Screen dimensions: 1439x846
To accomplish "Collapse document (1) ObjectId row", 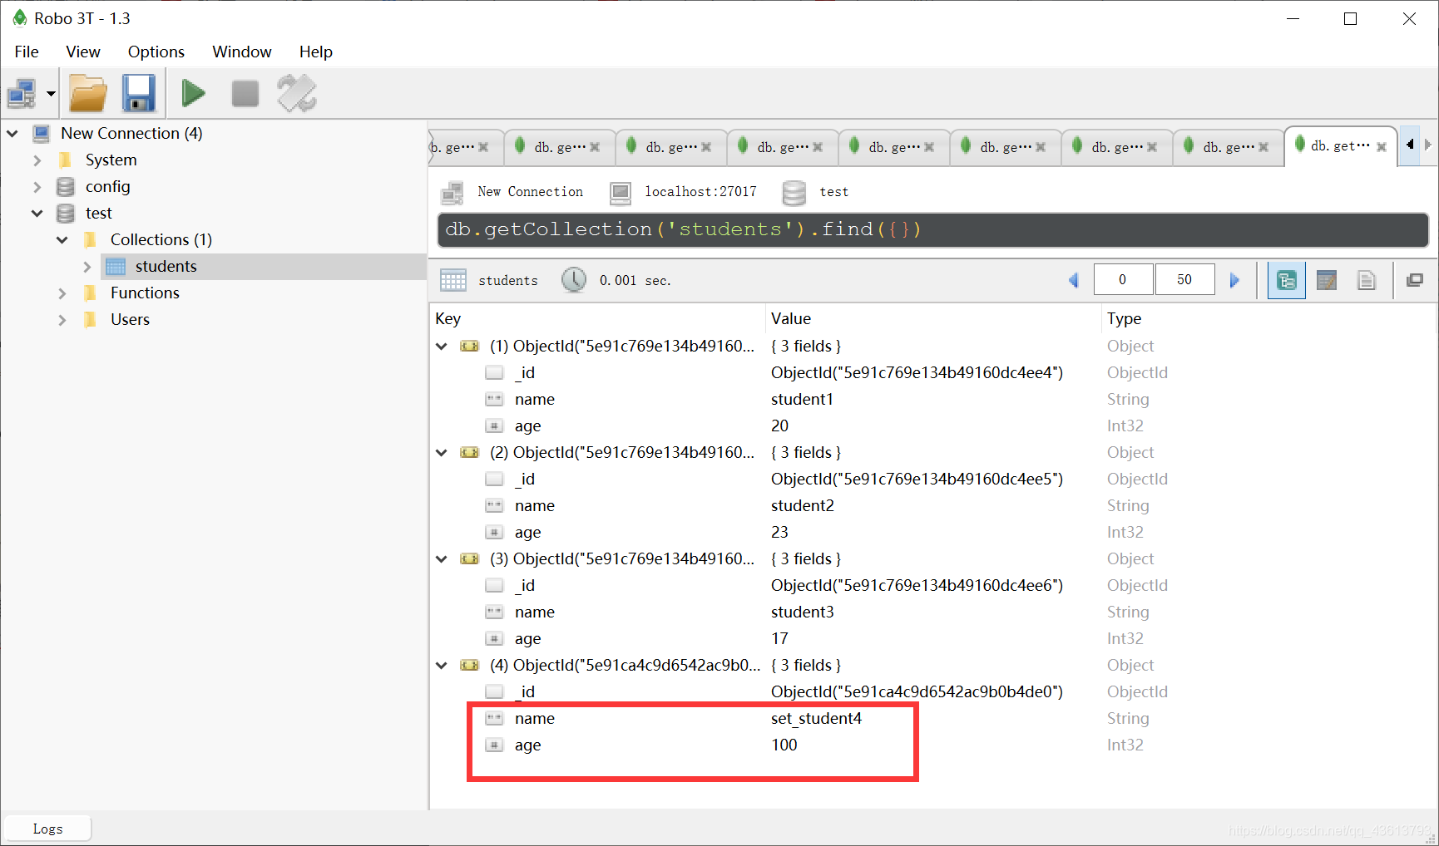I will click(442, 346).
